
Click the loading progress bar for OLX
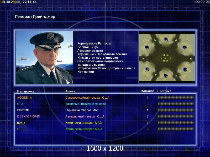click(176, 104)
